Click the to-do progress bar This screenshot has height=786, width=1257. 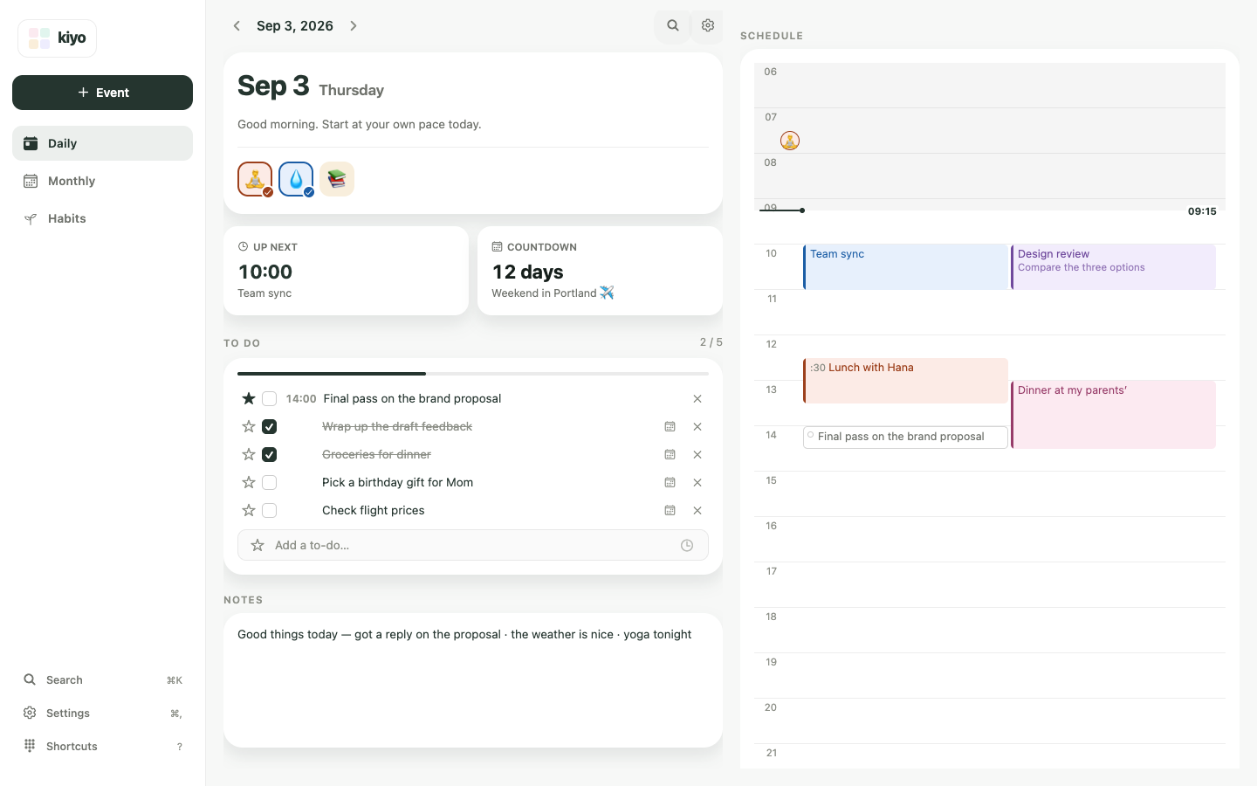coord(473,374)
